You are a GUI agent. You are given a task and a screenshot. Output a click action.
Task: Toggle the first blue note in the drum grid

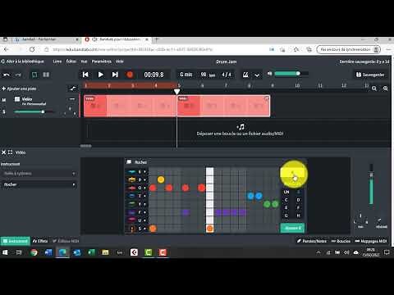250,196
